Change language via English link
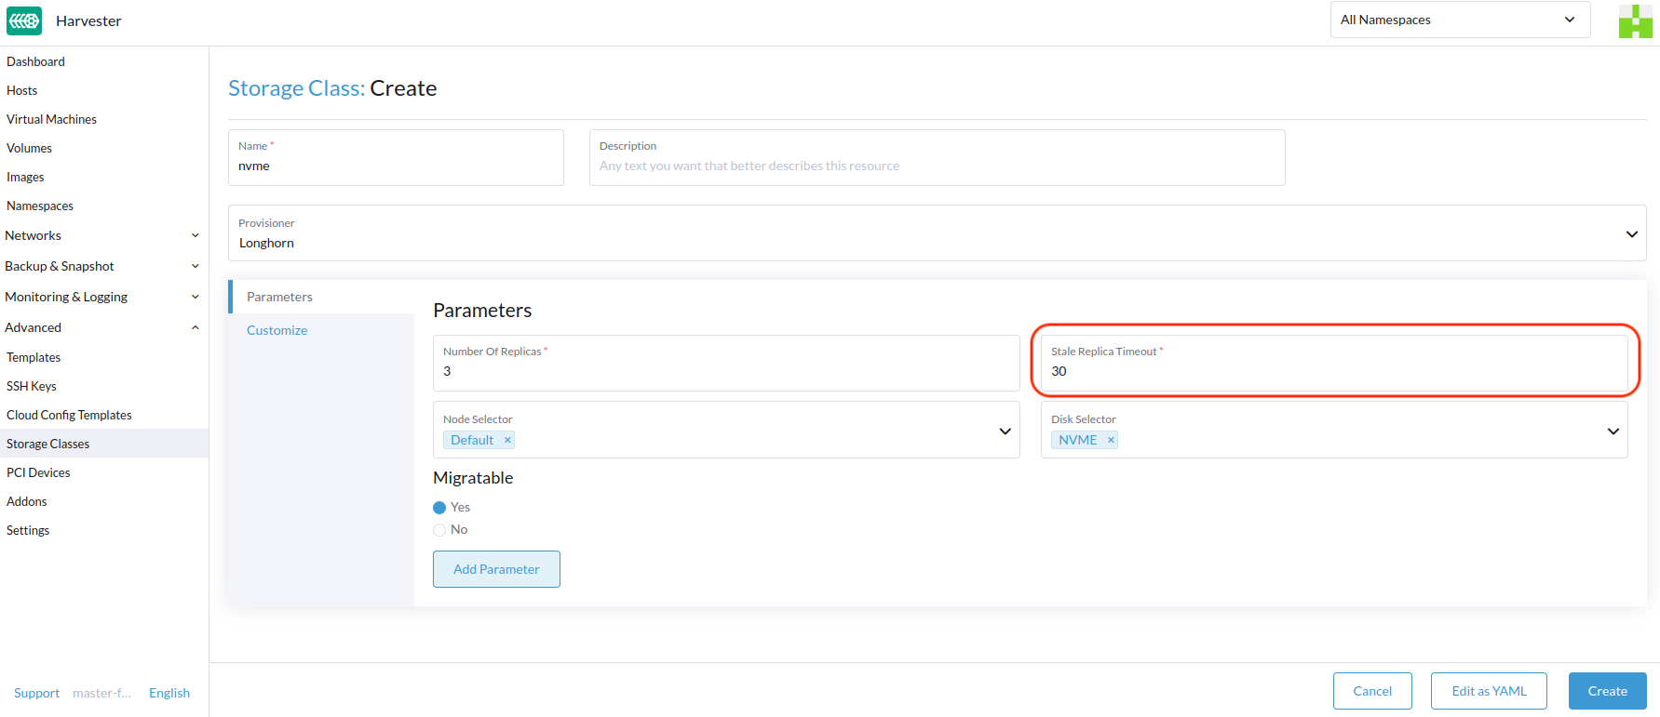This screenshot has height=717, width=1660. coord(169,693)
